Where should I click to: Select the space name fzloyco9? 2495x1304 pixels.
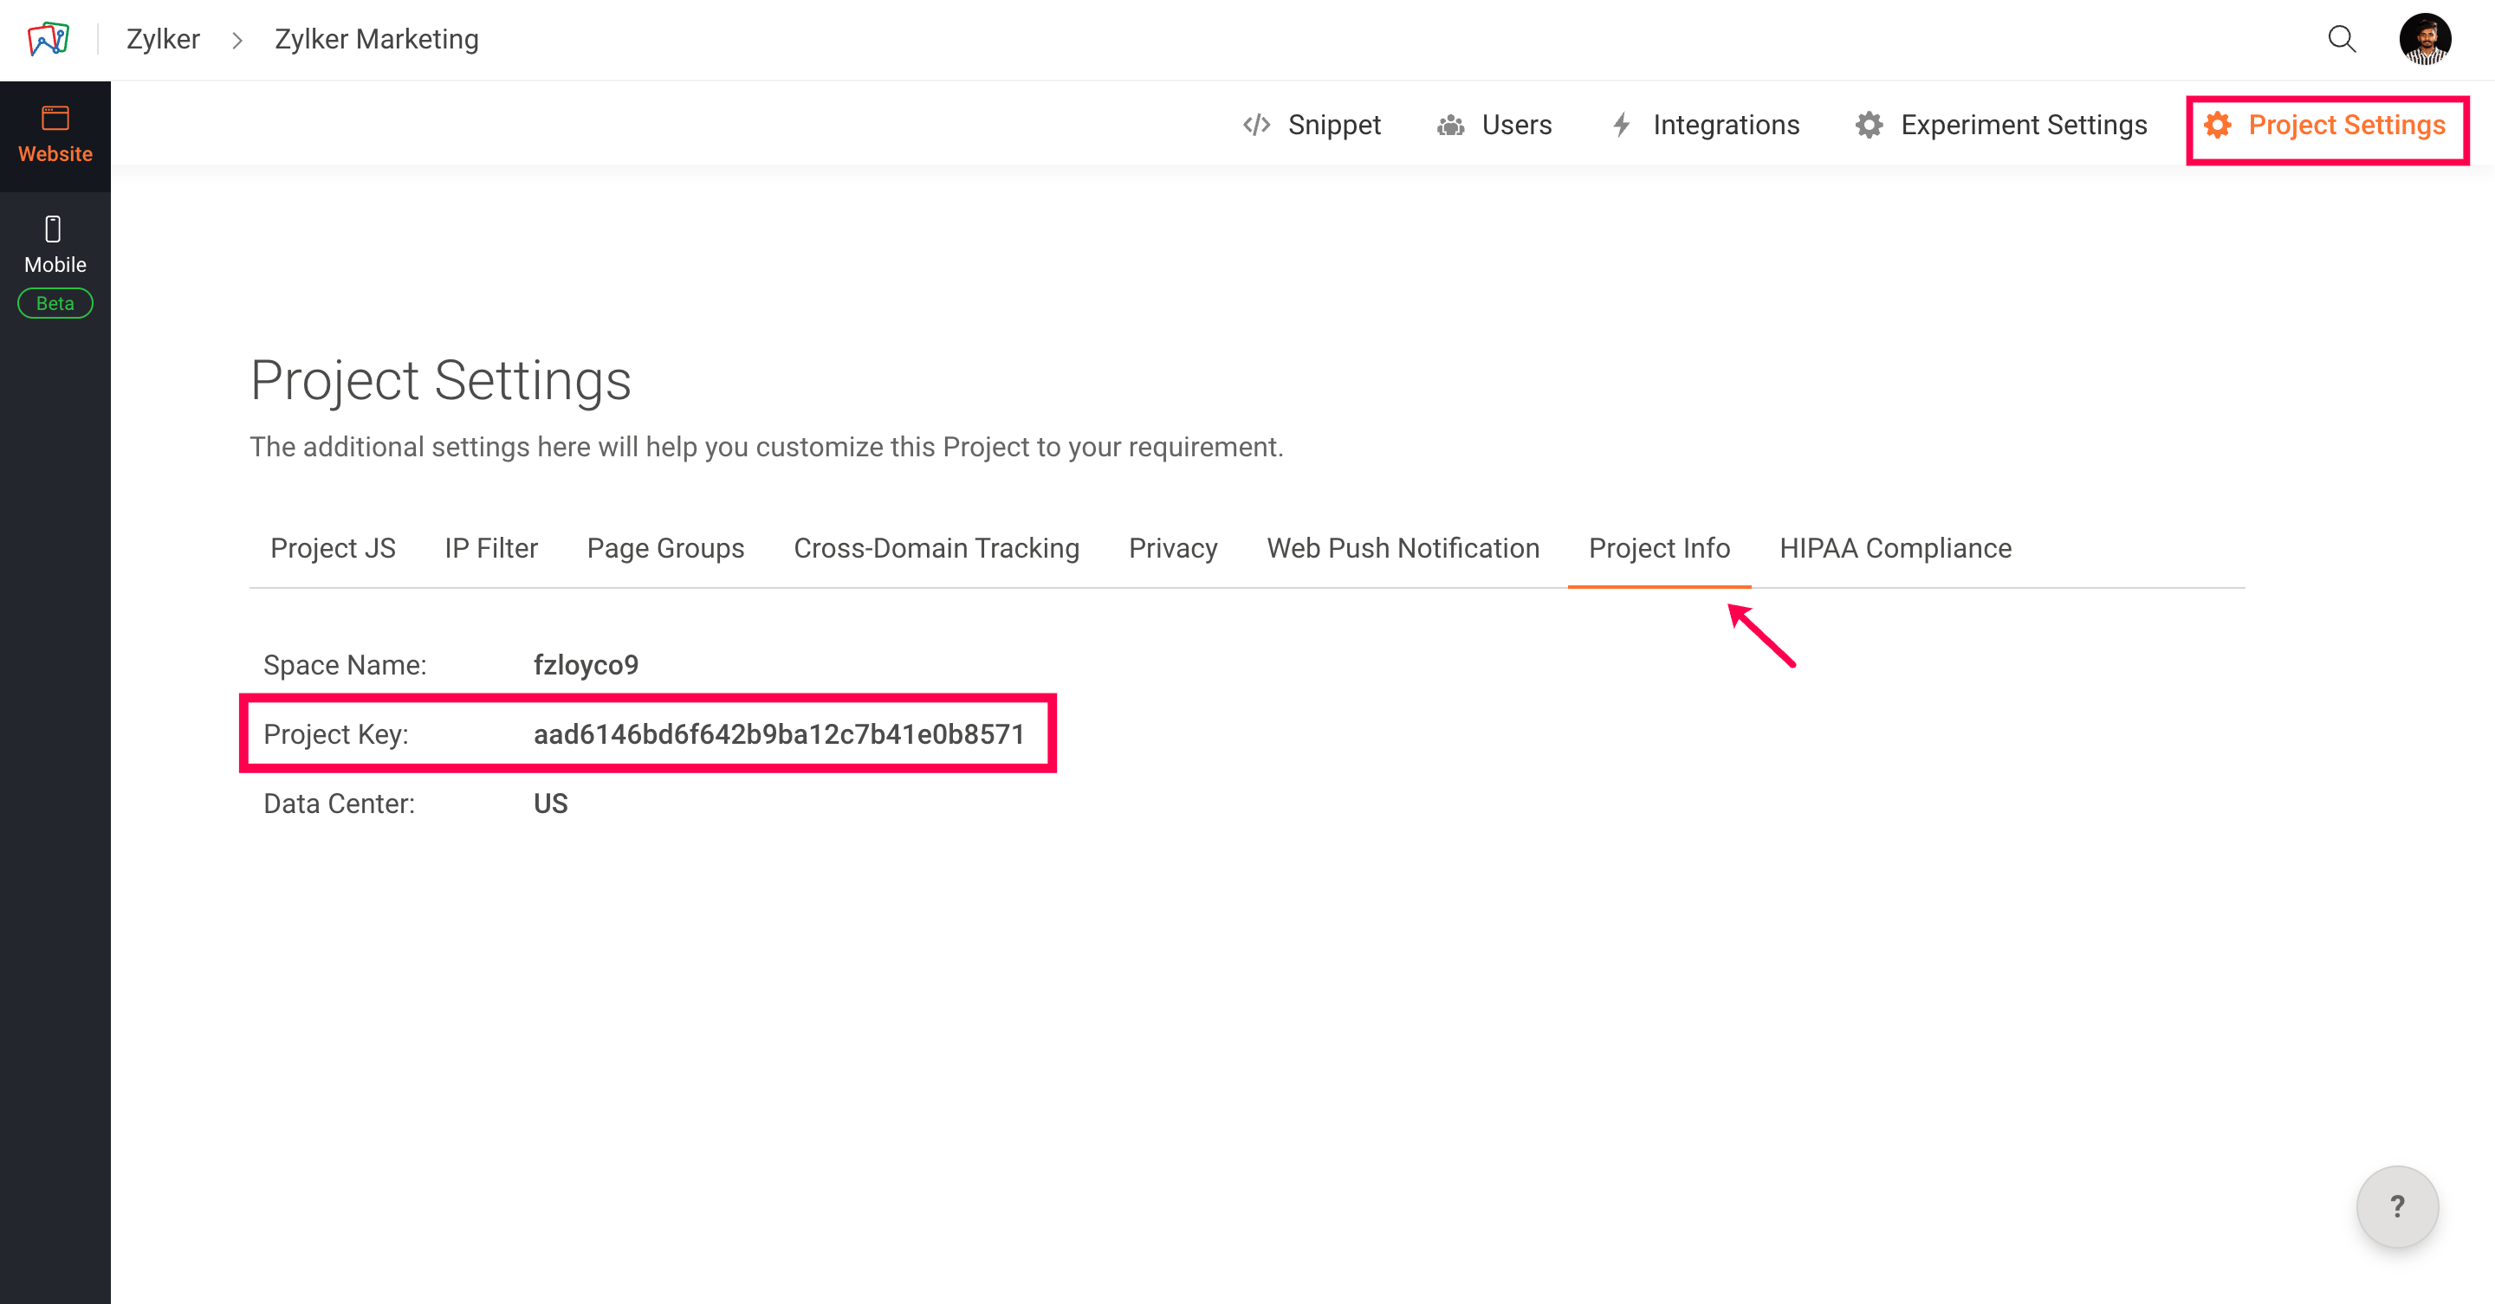point(586,665)
